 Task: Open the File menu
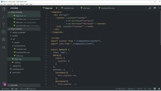[x=2, y=4]
